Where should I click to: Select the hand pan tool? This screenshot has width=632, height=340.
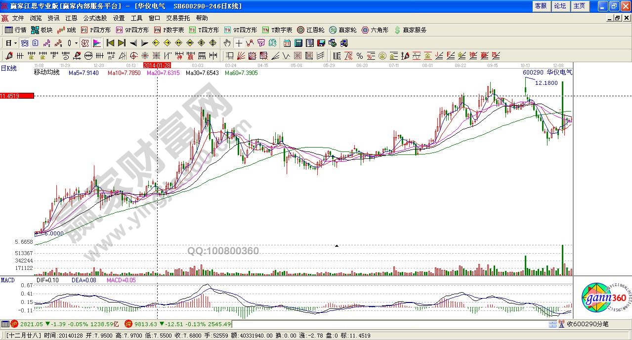coord(227,43)
